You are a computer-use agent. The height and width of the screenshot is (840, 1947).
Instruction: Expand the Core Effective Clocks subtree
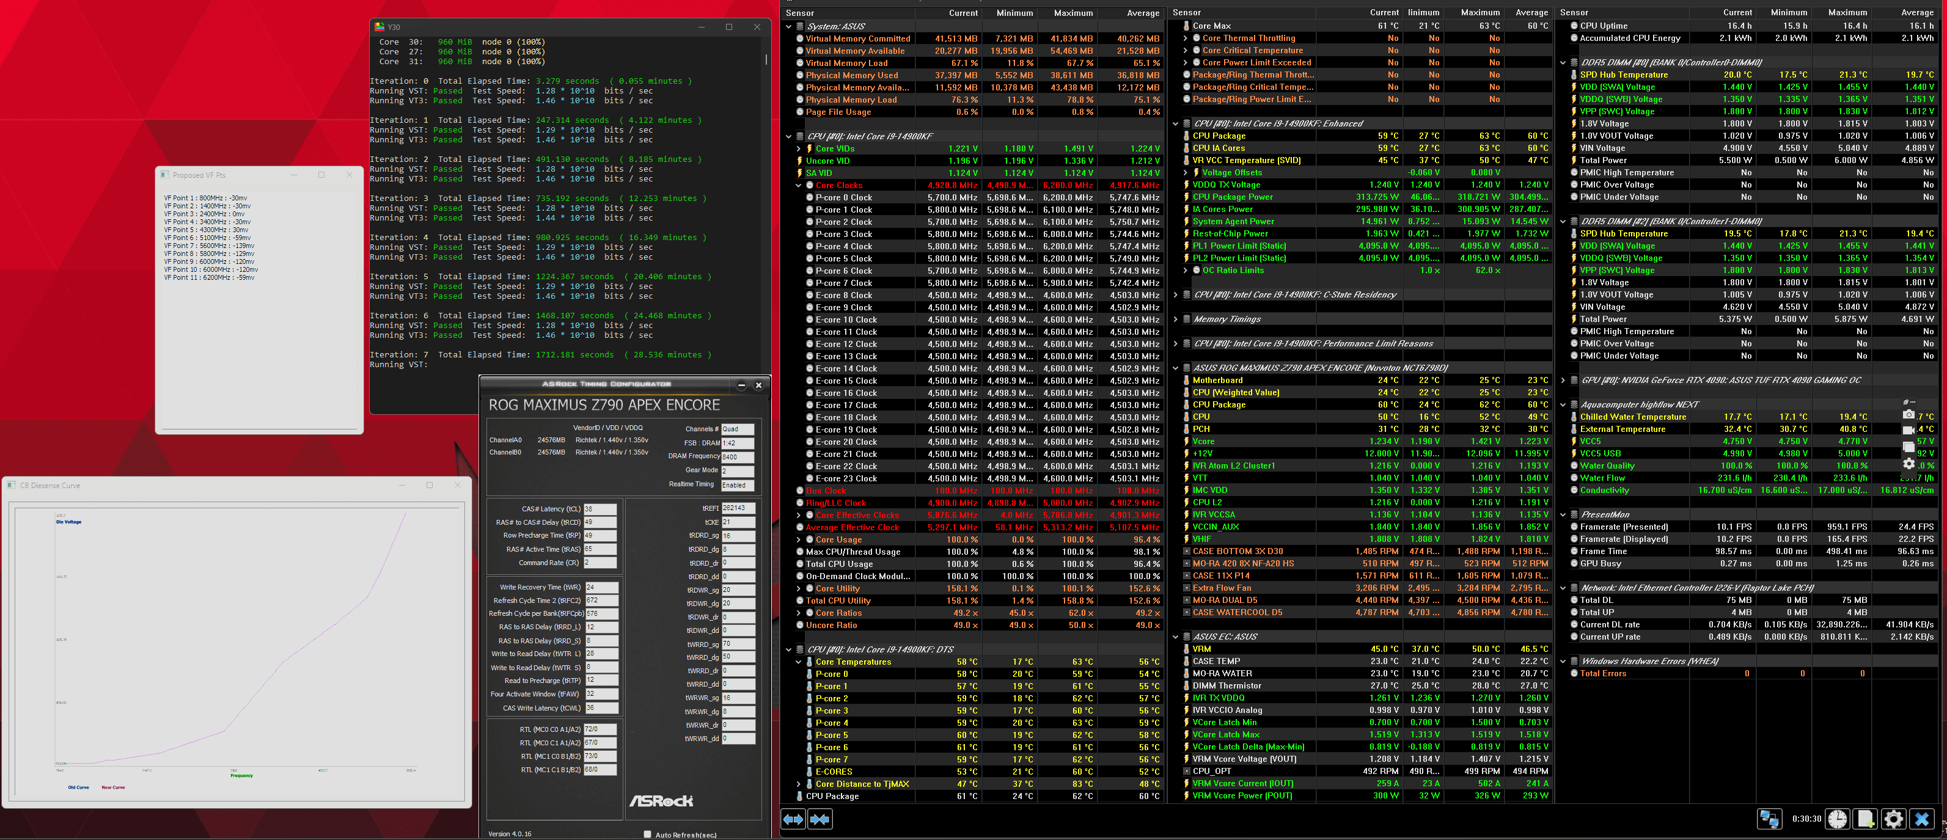799,515
